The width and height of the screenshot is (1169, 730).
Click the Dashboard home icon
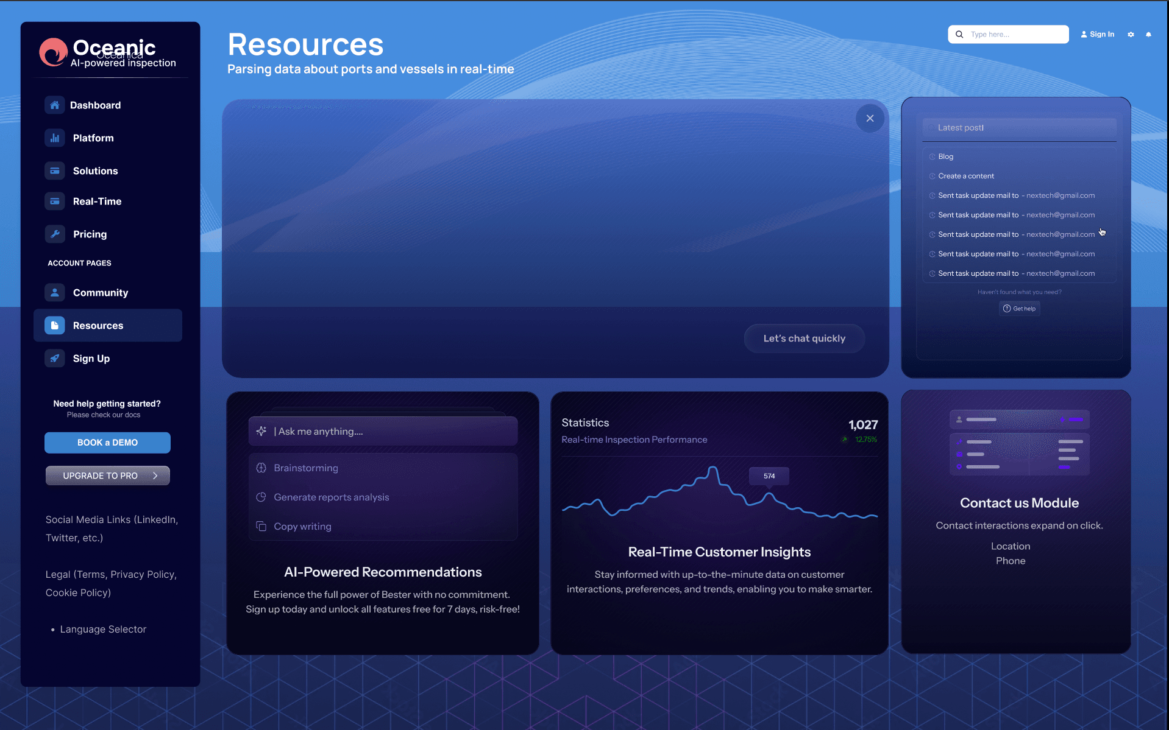click(x=54, y=105)
